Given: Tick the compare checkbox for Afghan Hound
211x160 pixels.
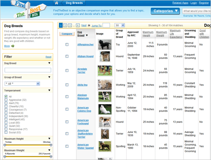Looking at the screenshot, I should click(67, 56).
